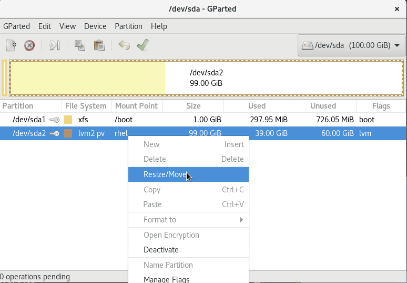Screen dimensions: 407x283
Task: Click Copy in the context menu
Action: tap(188, 190)
